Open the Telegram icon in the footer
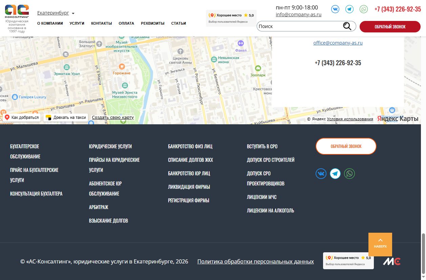Screen dimensions: 426x280 pyautogui.click(x=335, y=174)
